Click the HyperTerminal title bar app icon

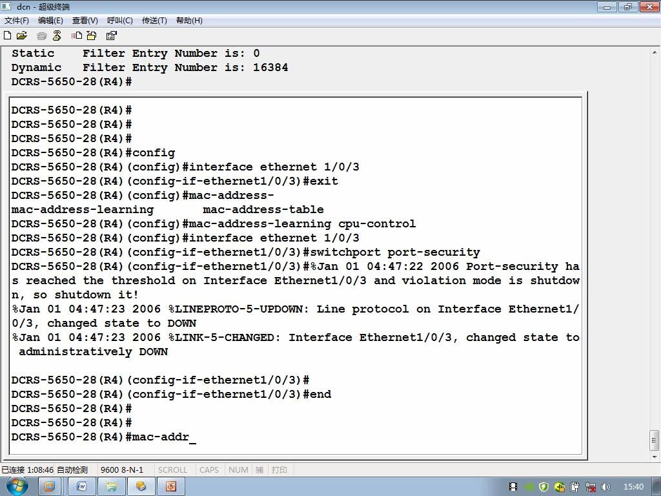tap(6, 6)
